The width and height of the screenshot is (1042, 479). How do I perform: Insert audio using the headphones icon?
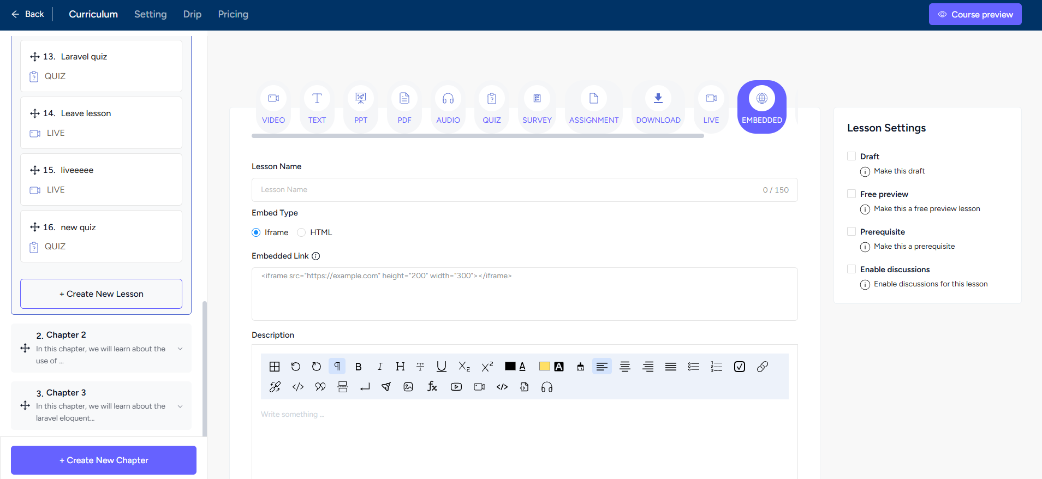[x=547, y=387]
